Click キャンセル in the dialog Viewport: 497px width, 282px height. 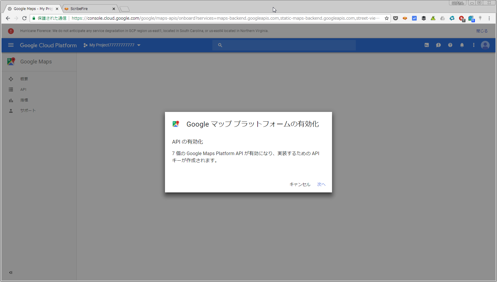click(300, 184)
